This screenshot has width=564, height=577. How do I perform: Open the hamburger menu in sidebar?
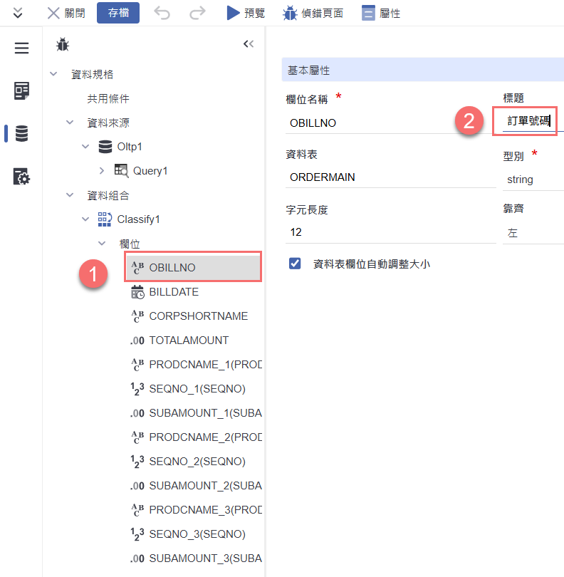(22, 48)
